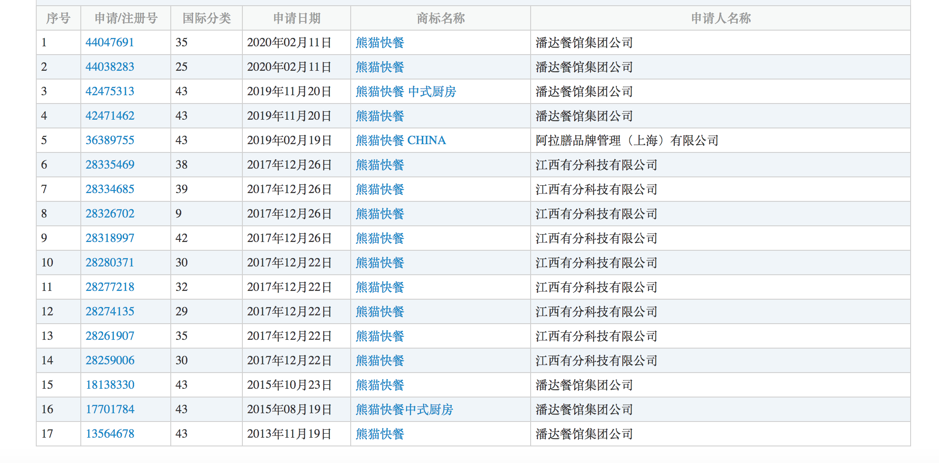Click the 申请/注册号 column header
The image size is (939, 463).
(x=126, y=18)
